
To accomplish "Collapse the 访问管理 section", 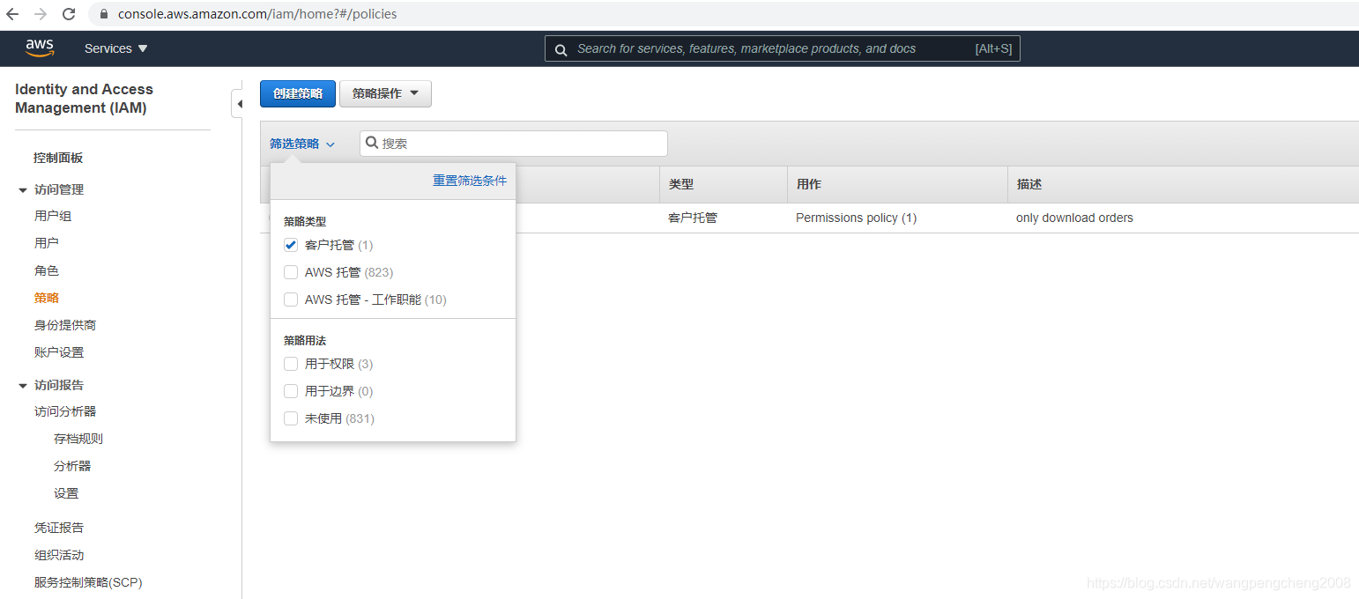I will click(x=23, y=190).
